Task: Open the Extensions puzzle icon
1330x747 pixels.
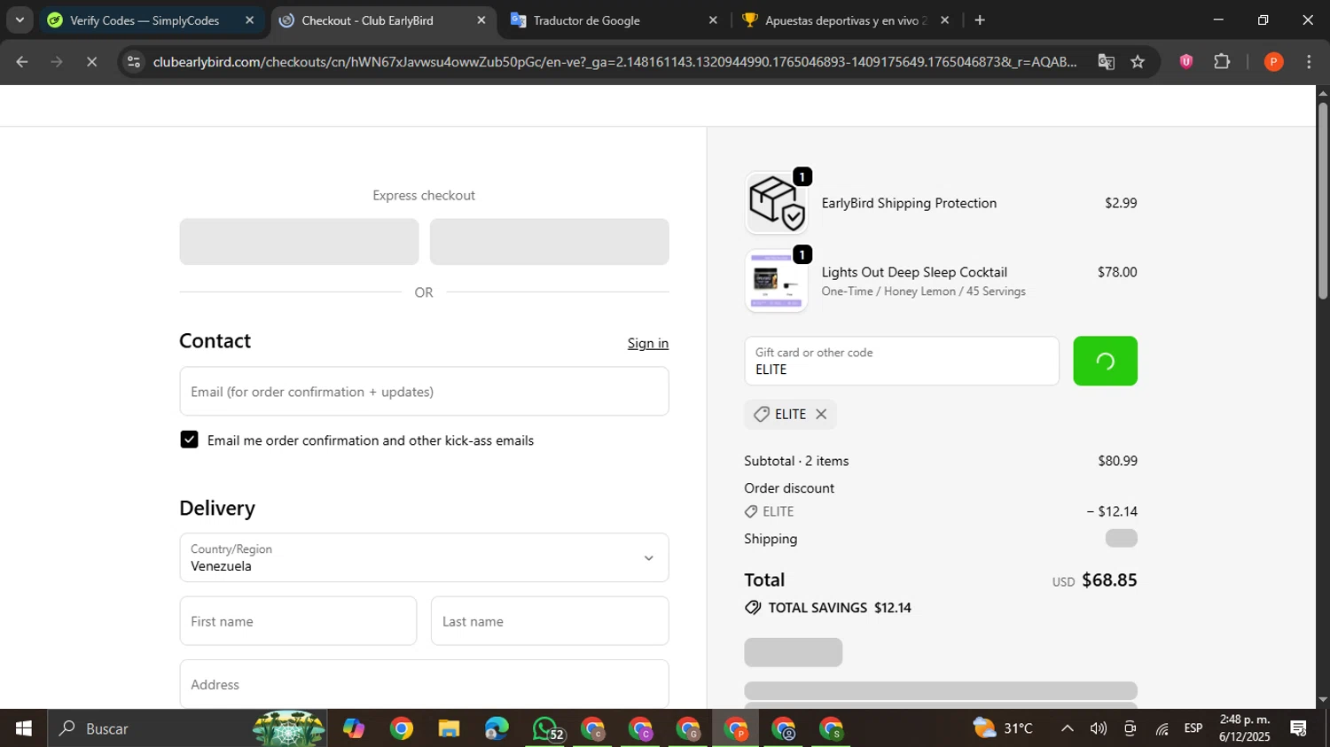Action: pos(1222,62)
